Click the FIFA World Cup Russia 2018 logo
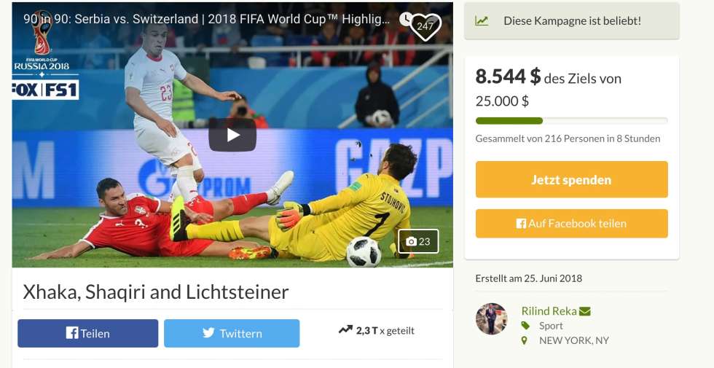This screenshot has width=714, height=368. tap(42, 42)
